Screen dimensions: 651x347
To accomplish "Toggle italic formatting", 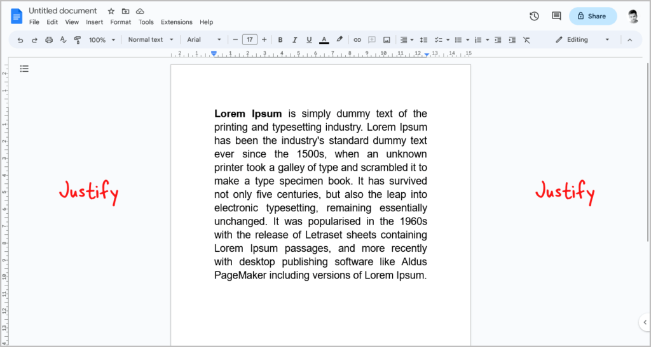I will click(295, 40).
